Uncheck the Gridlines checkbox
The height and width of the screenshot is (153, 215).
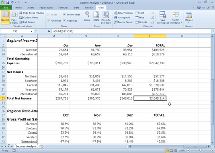pyautogui.click(x=49, y=20)
